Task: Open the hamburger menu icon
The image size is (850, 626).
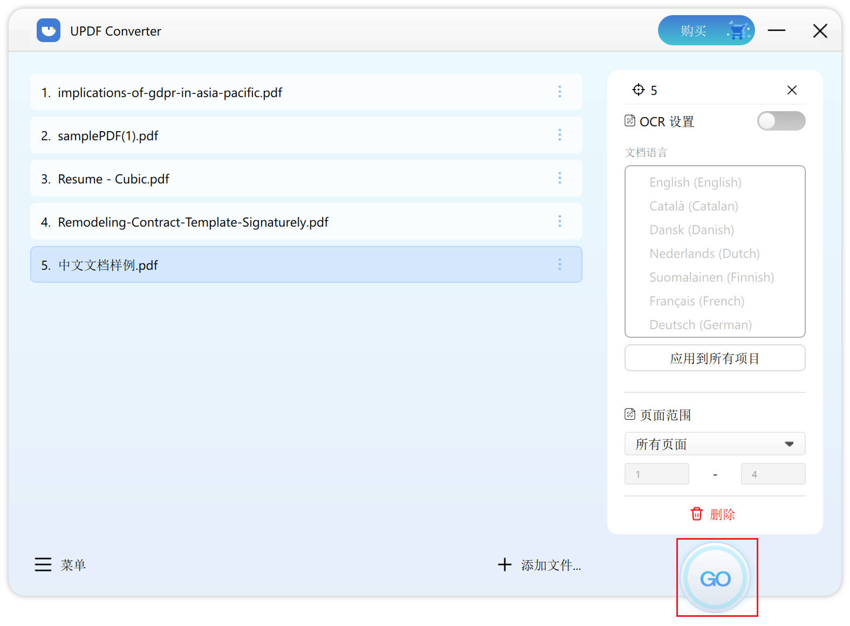Action: pos(43,564)
